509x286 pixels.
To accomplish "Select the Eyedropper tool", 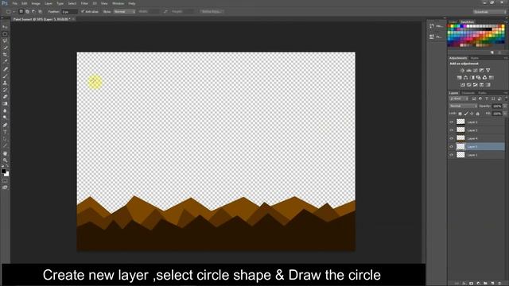I will point(5,62).
